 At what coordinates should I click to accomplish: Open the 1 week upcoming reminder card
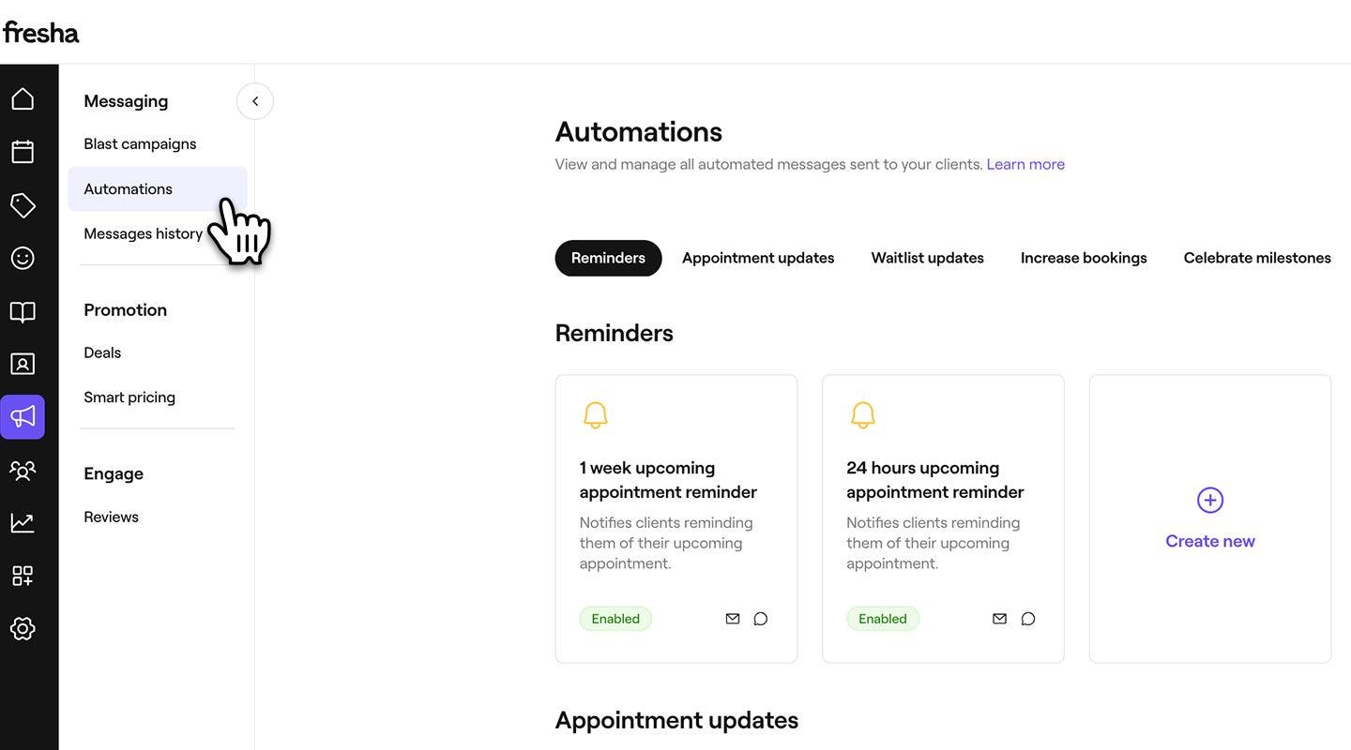[676, 519]
